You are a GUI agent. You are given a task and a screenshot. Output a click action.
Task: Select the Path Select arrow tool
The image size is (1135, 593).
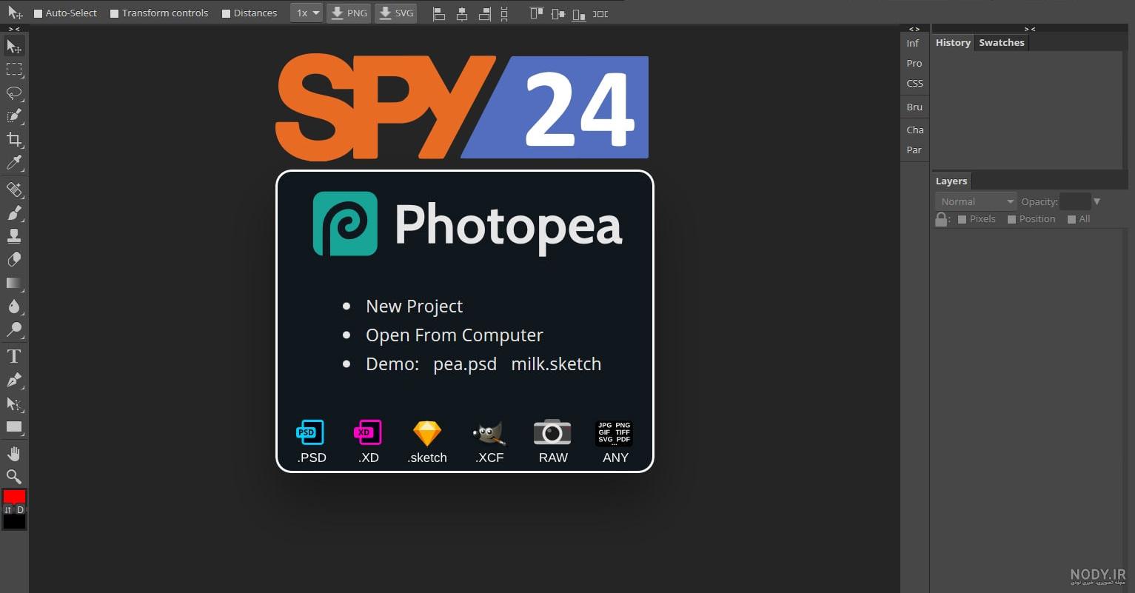[x=14, y=403]
